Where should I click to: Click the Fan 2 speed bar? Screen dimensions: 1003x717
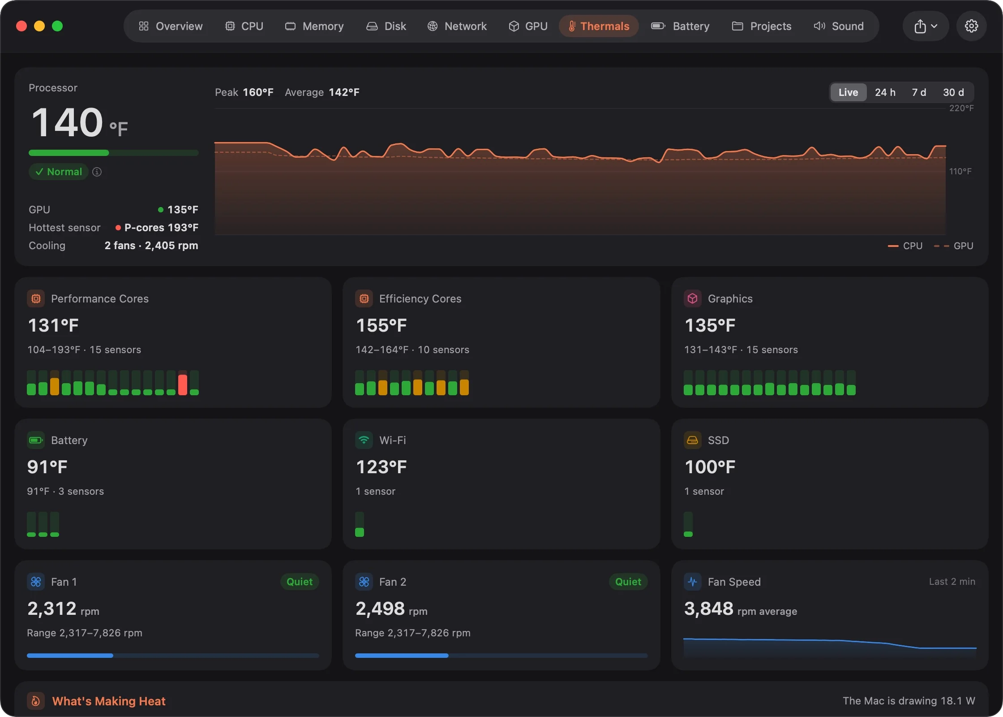point(501,656)
